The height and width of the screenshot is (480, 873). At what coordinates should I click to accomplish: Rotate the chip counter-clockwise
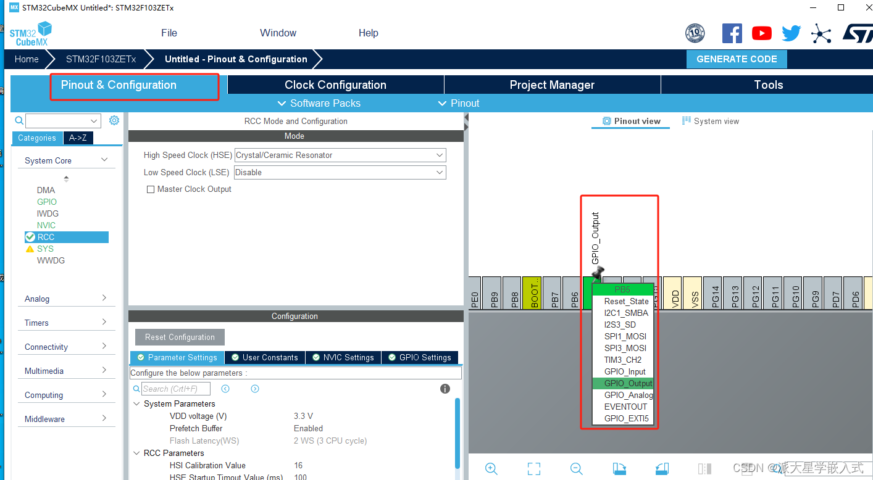(x=662, y=469)
